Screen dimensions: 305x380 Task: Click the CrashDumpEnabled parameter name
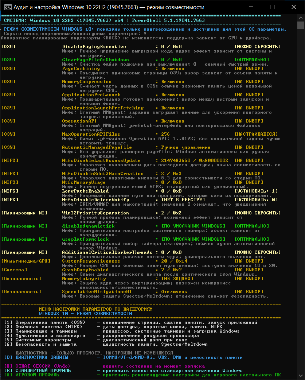(x=85, y=270)
